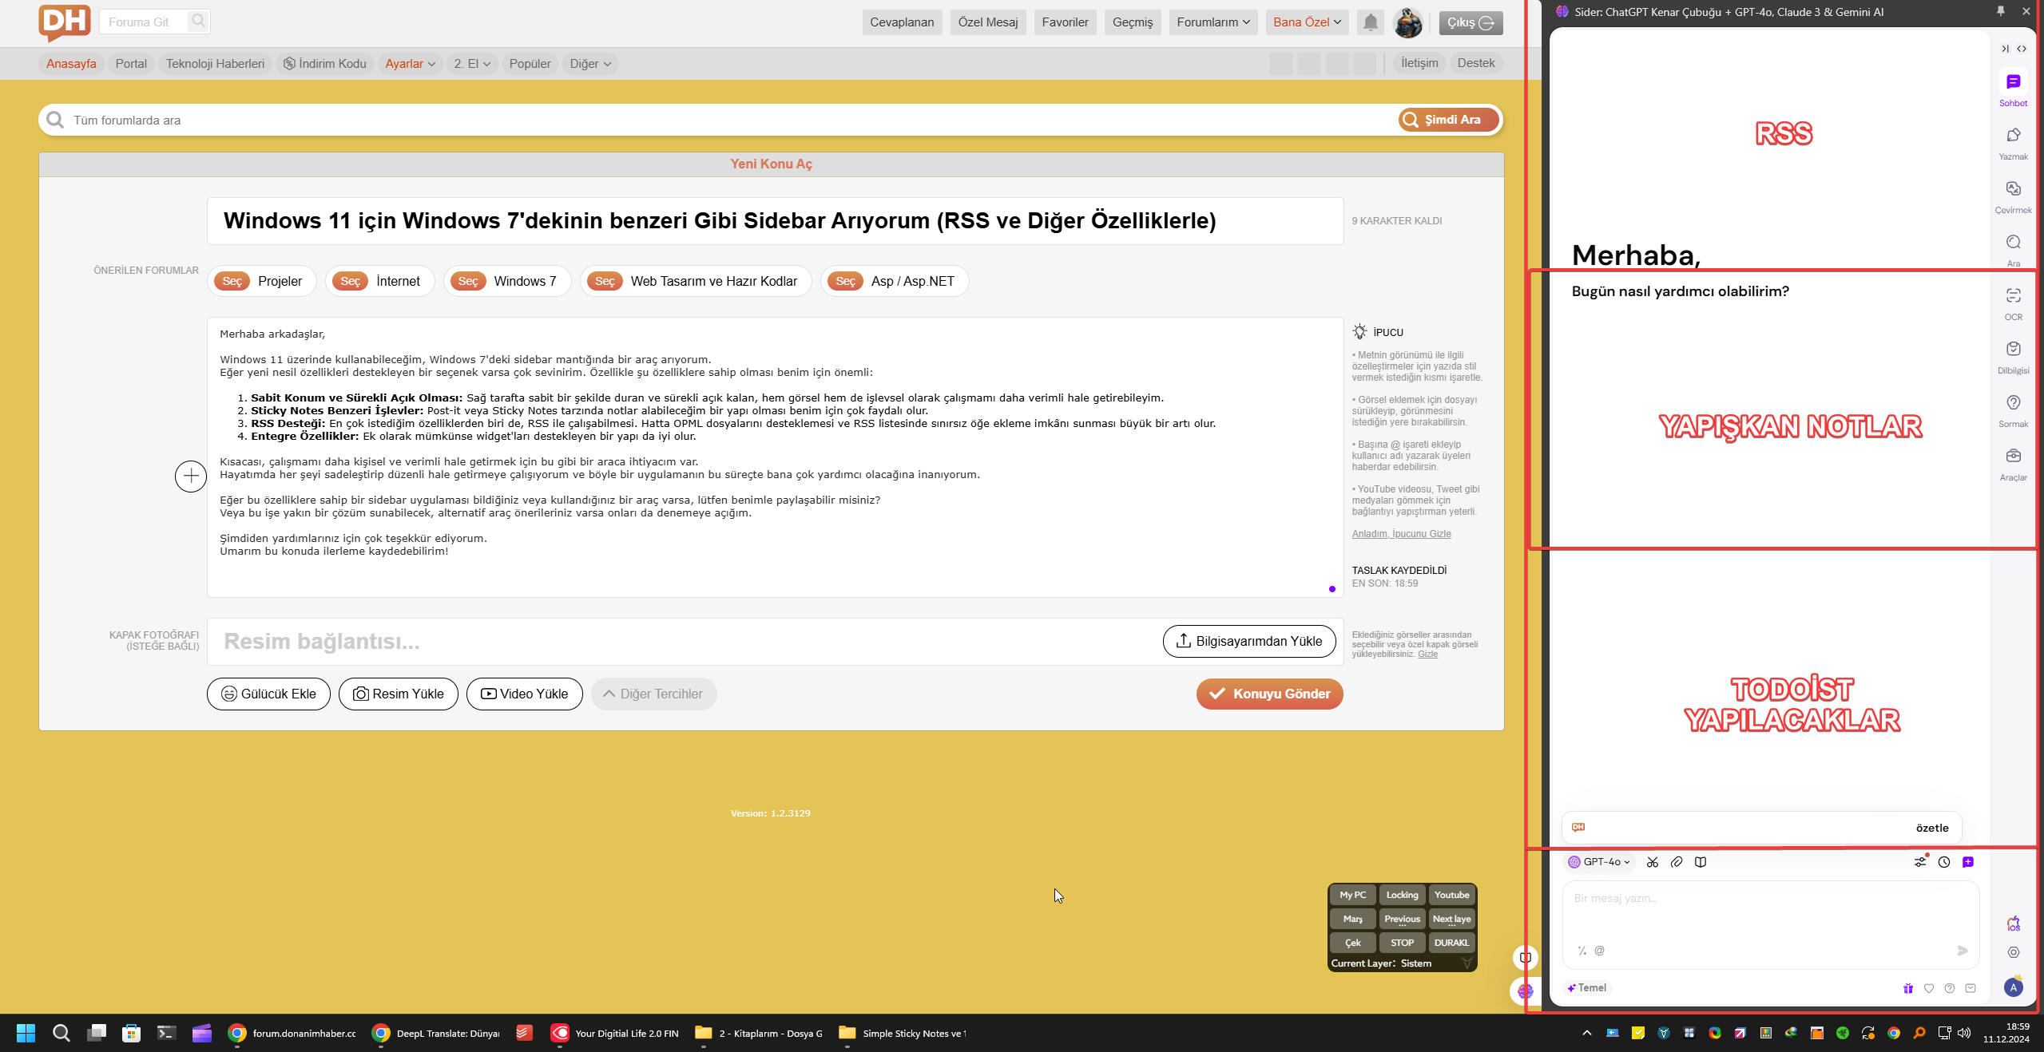Image resolution: width=2044 pixels, height=1052 pixels.
Task: Select the Windows 7 forum Seç toggle
Action: pos(468,281)
